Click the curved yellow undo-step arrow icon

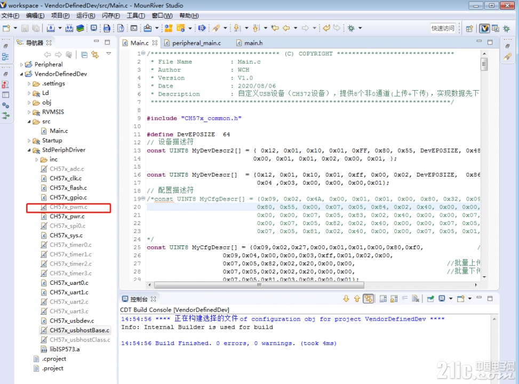326,28
